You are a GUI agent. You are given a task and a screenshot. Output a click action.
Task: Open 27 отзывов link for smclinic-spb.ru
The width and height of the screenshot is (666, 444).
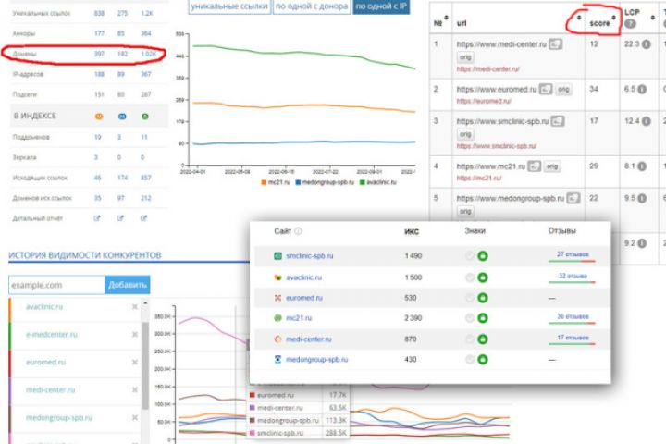pos(573,254)
